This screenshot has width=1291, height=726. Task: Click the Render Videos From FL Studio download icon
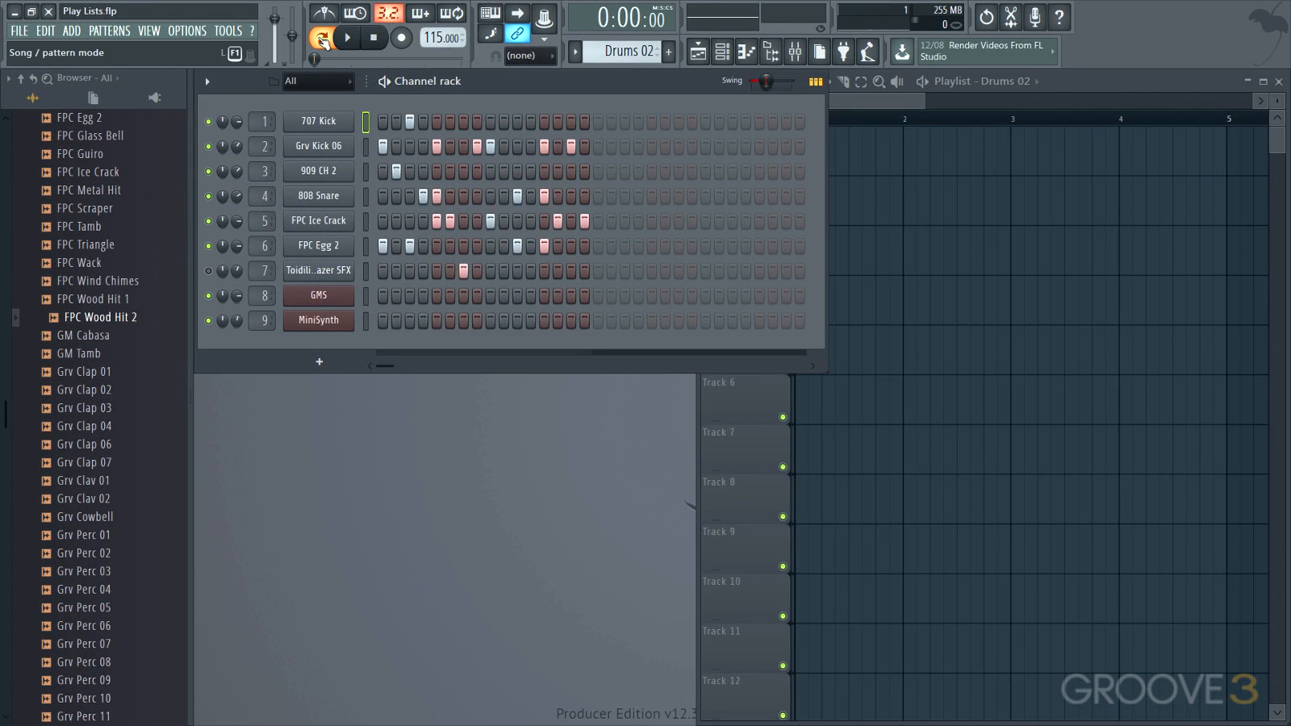point(903,51)
